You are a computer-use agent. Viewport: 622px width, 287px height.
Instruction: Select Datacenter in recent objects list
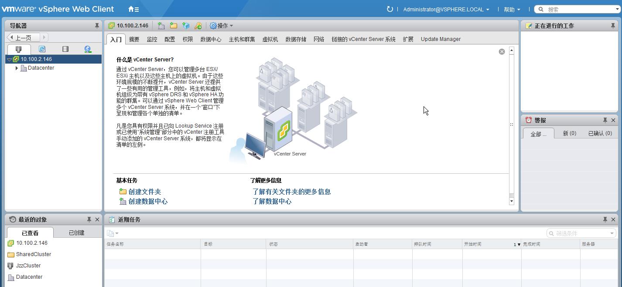(x=29, y=277)
